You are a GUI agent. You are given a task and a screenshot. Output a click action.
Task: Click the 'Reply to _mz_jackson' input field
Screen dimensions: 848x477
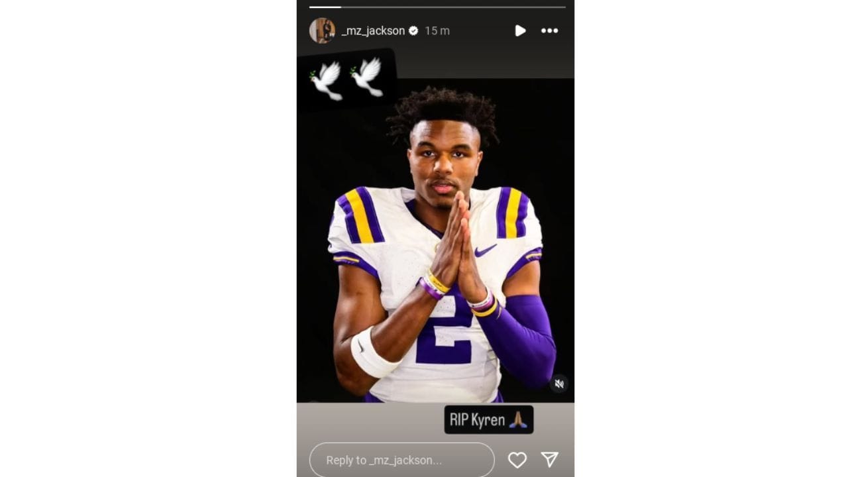(401, 459)
